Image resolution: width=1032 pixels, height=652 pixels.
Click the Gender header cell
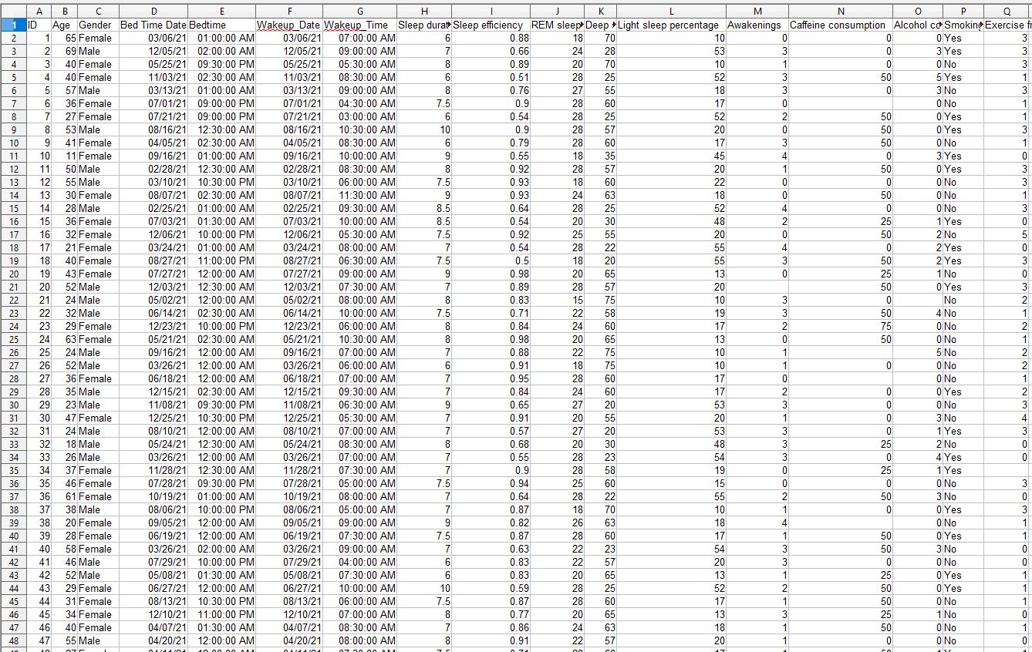click(x=97, y=25)
